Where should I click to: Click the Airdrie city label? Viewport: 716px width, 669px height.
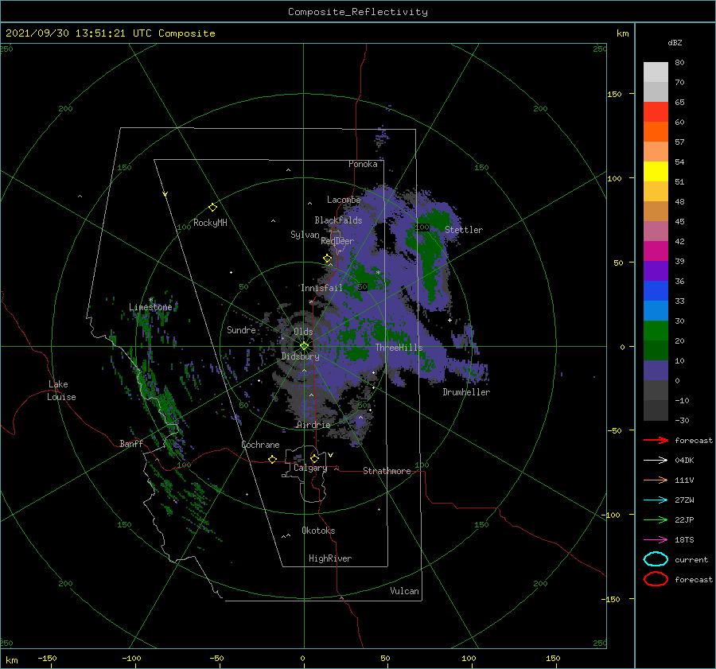pos(313,425)
